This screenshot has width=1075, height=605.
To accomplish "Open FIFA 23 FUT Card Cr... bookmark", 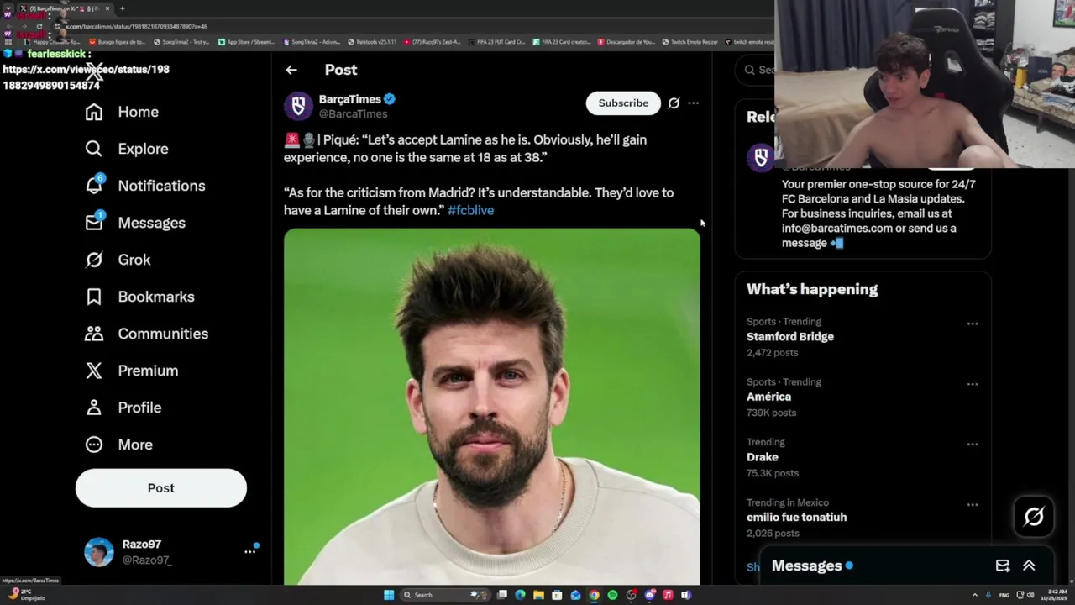I will pyautogui.click(x=496, y=42).
